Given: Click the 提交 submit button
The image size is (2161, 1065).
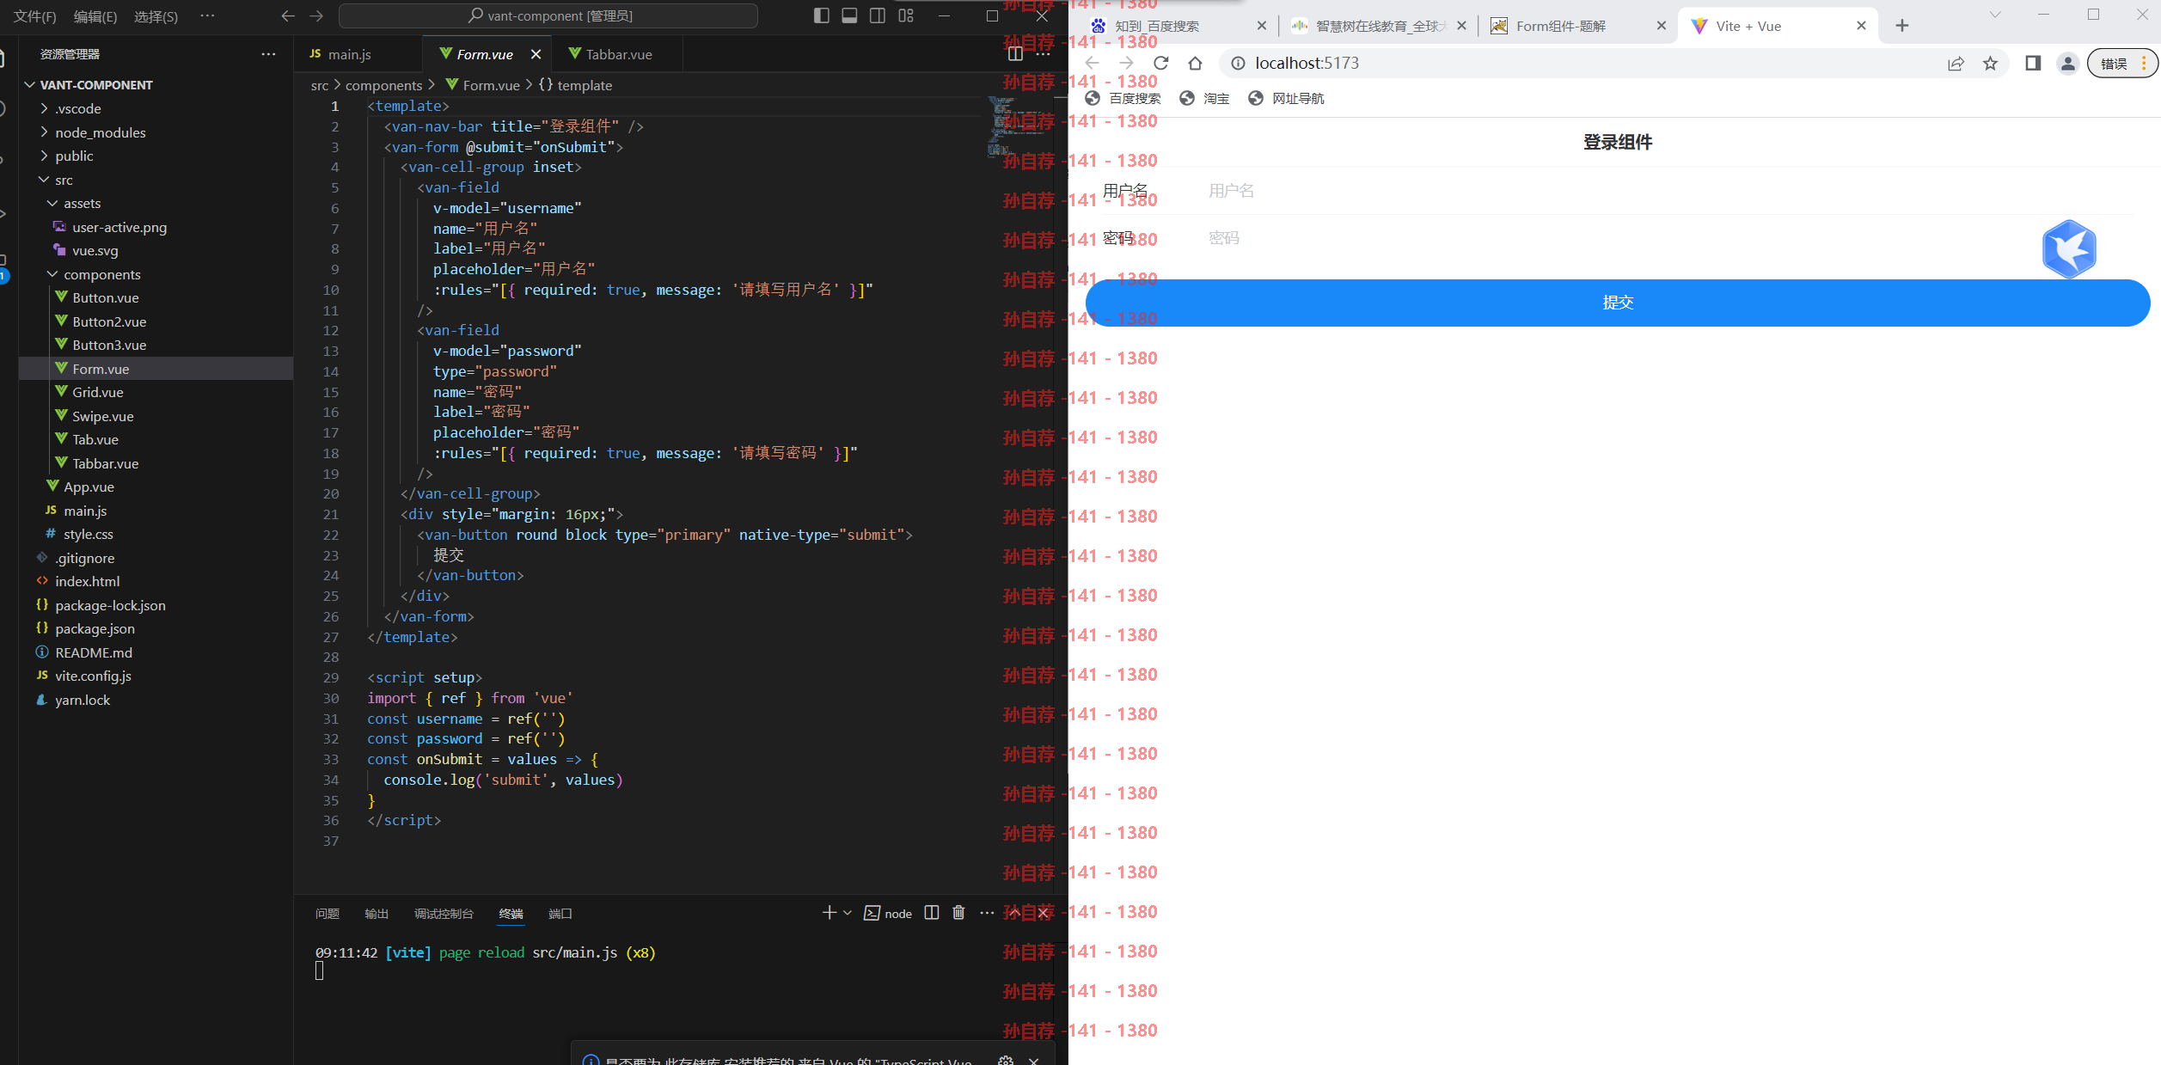Looking at the screenshot, I should click(1618, 303).
